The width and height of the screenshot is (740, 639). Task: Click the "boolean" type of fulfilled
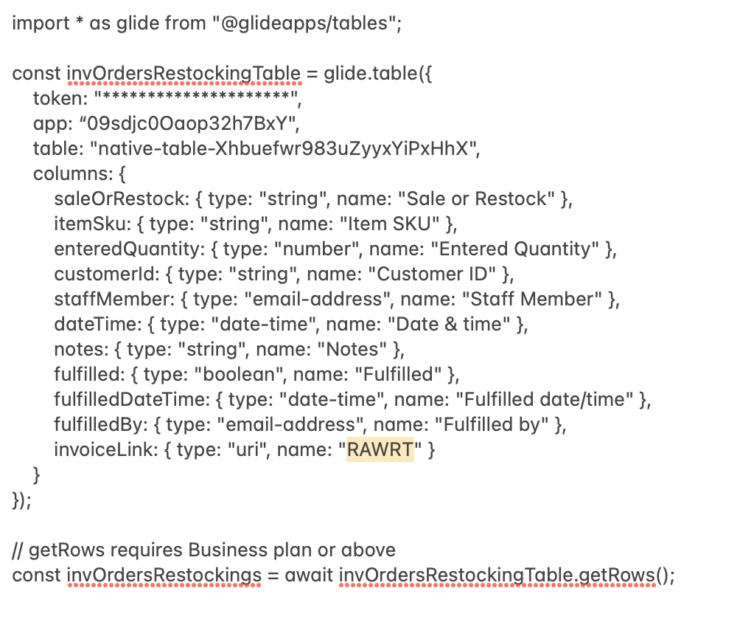click(x=242, y=374)
